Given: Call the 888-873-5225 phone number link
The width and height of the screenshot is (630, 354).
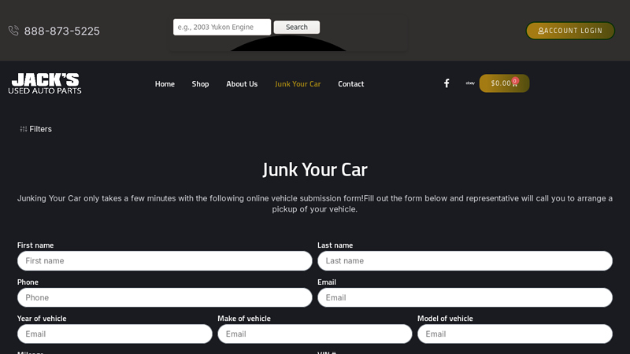Looking at the screenshot, I should tap(62, 31).
